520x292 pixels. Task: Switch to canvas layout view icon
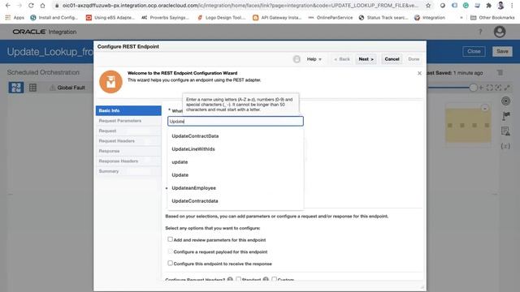[16, 88]
